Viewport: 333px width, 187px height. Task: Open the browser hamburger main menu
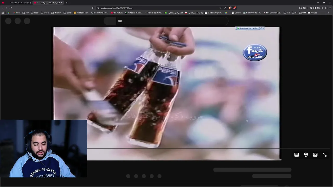(330, 8)
